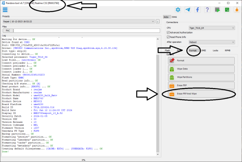Select the Locks tab
The width and height of the screenshot is (242, 162).
coord(215,50)
